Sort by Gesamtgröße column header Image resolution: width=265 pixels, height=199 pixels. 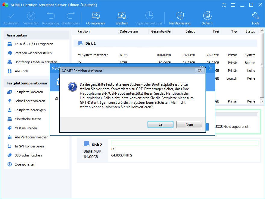click(x=161, y=31)
